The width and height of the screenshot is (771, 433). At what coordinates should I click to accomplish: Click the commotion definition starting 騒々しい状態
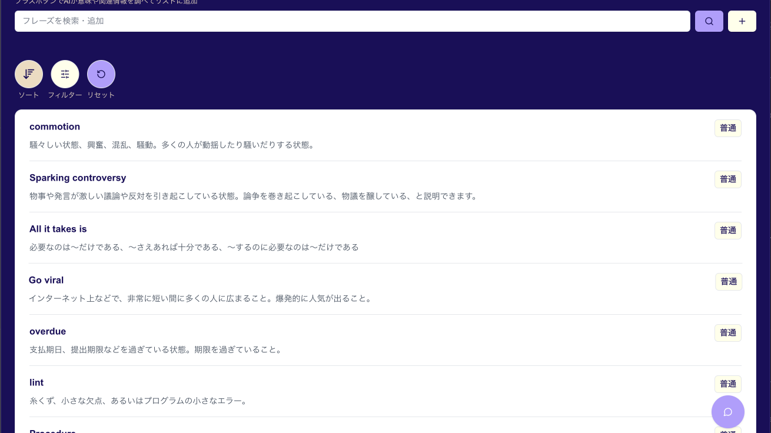[x=172, y=145]
